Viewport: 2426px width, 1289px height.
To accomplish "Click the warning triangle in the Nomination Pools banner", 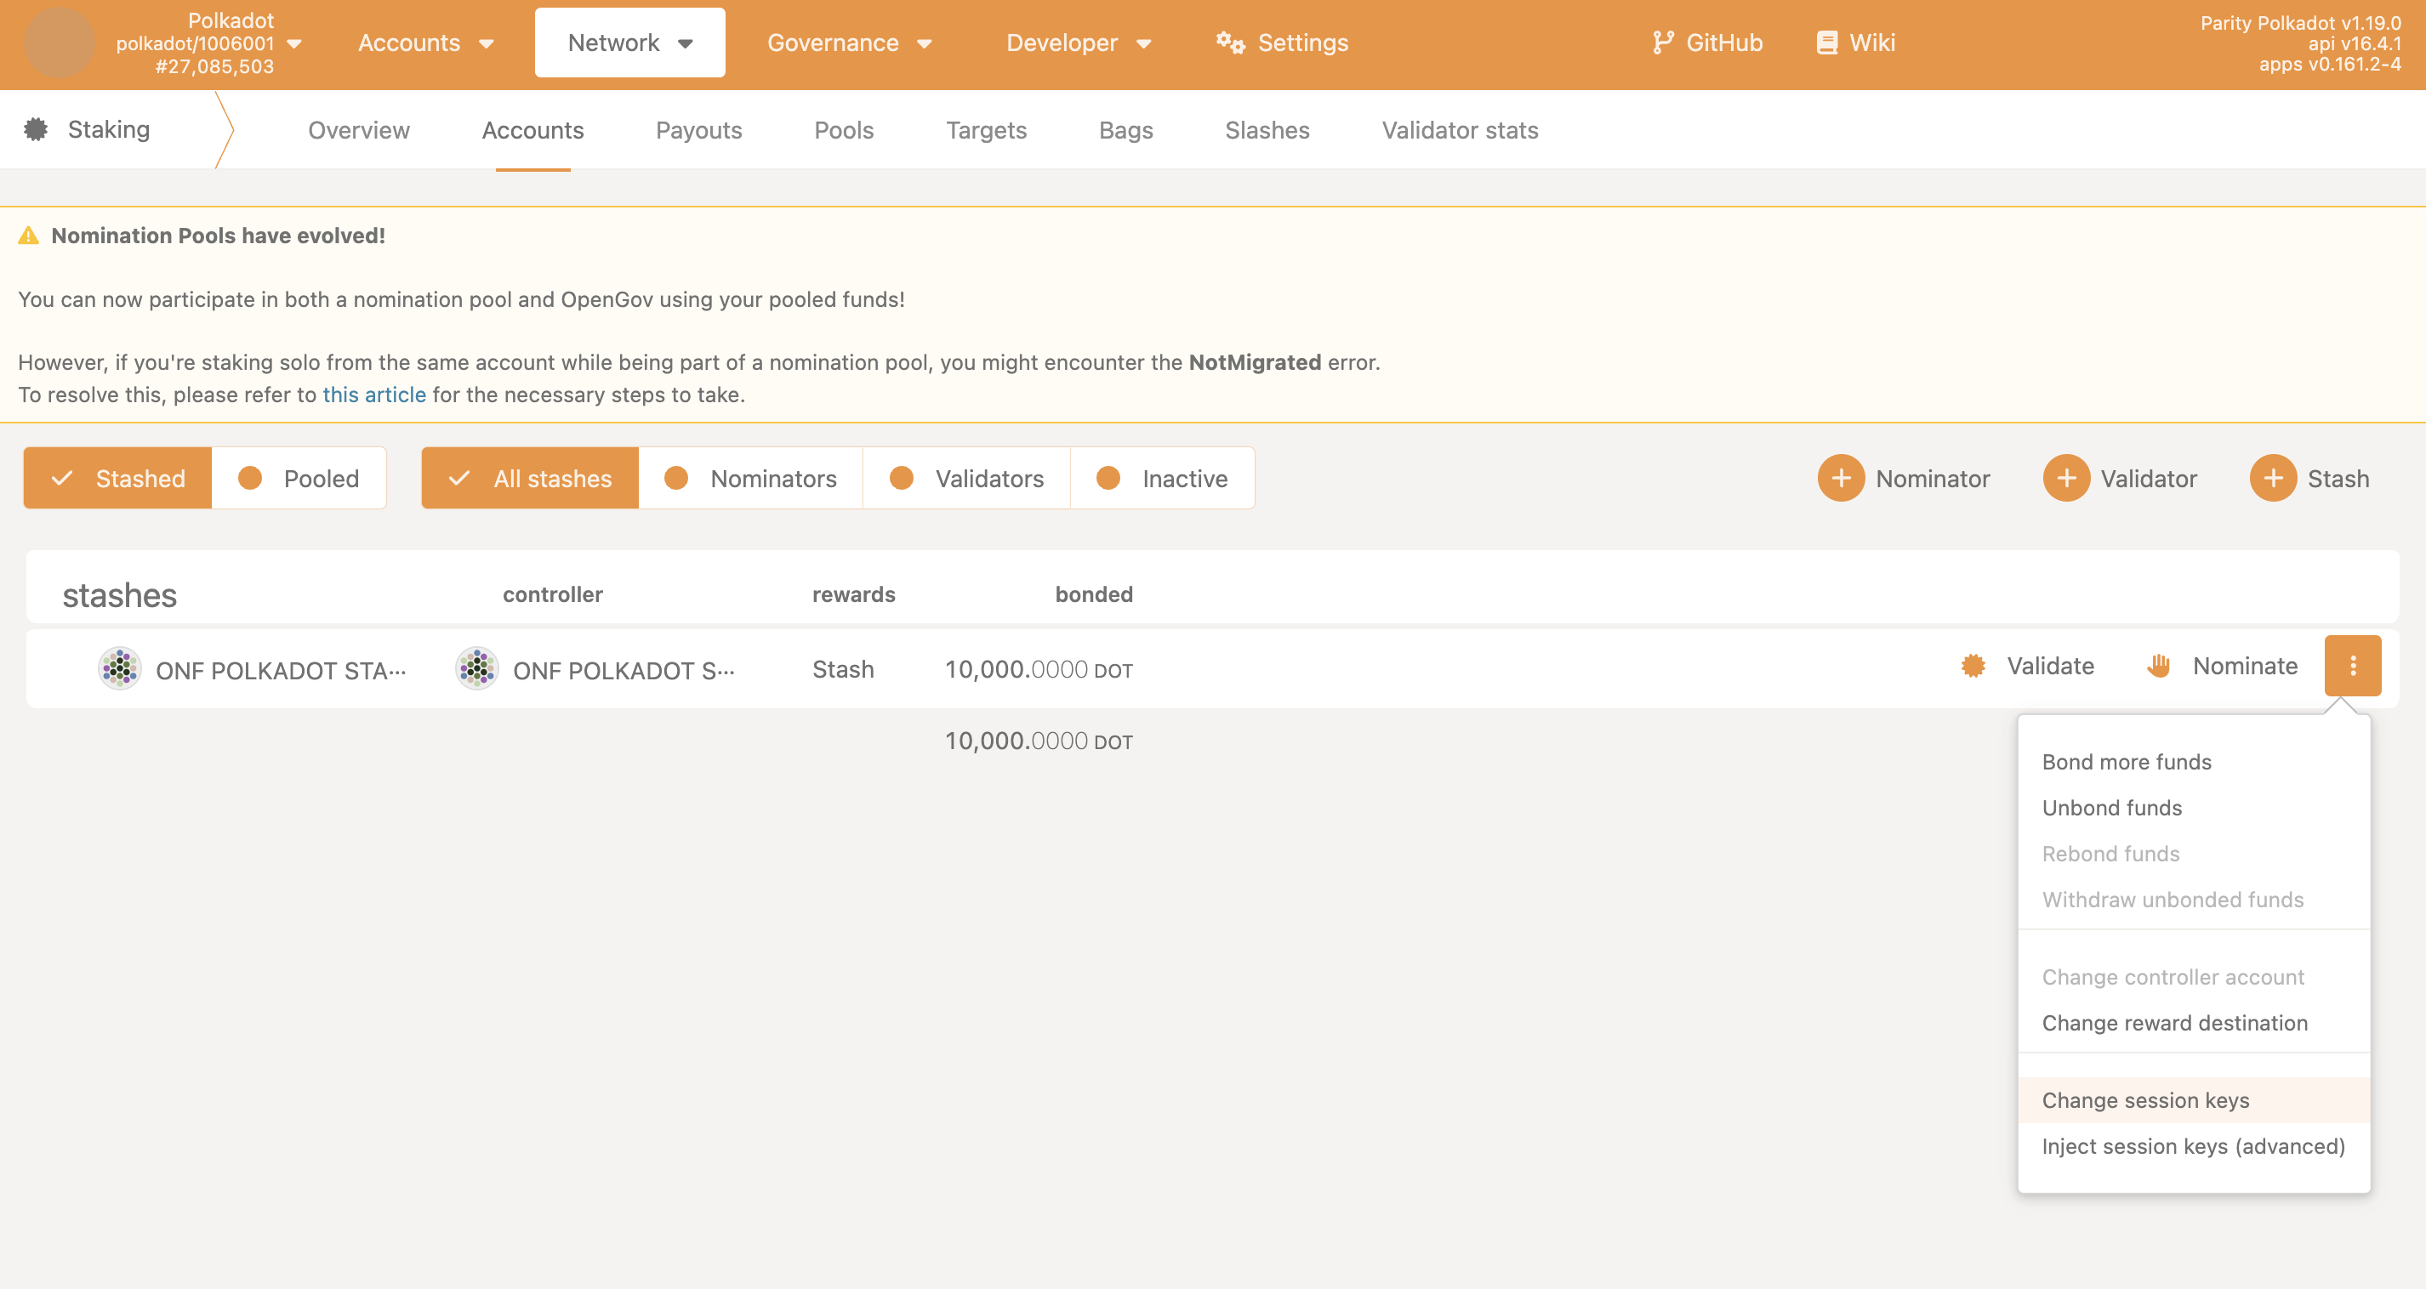I will click(x=28, y=236).
